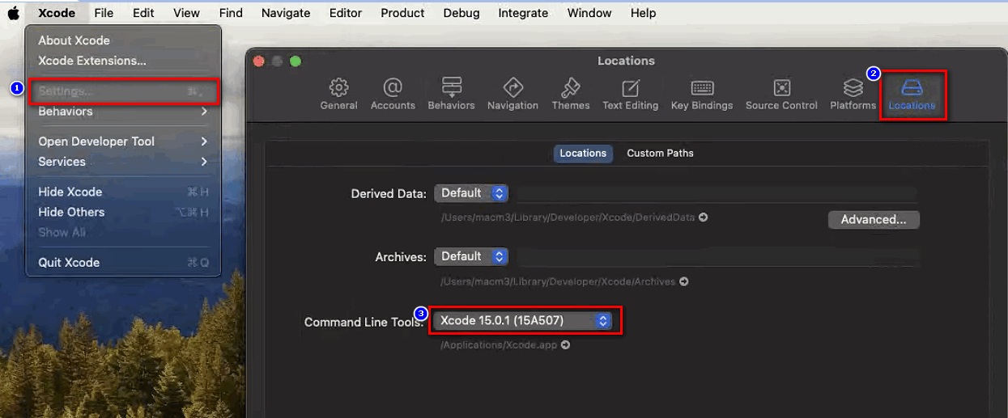Image resolution: width=1008 pixels, height=418 pixels.
Task: Click the /Applications/Xcode.app path text
Action: (x=499, y=345)
